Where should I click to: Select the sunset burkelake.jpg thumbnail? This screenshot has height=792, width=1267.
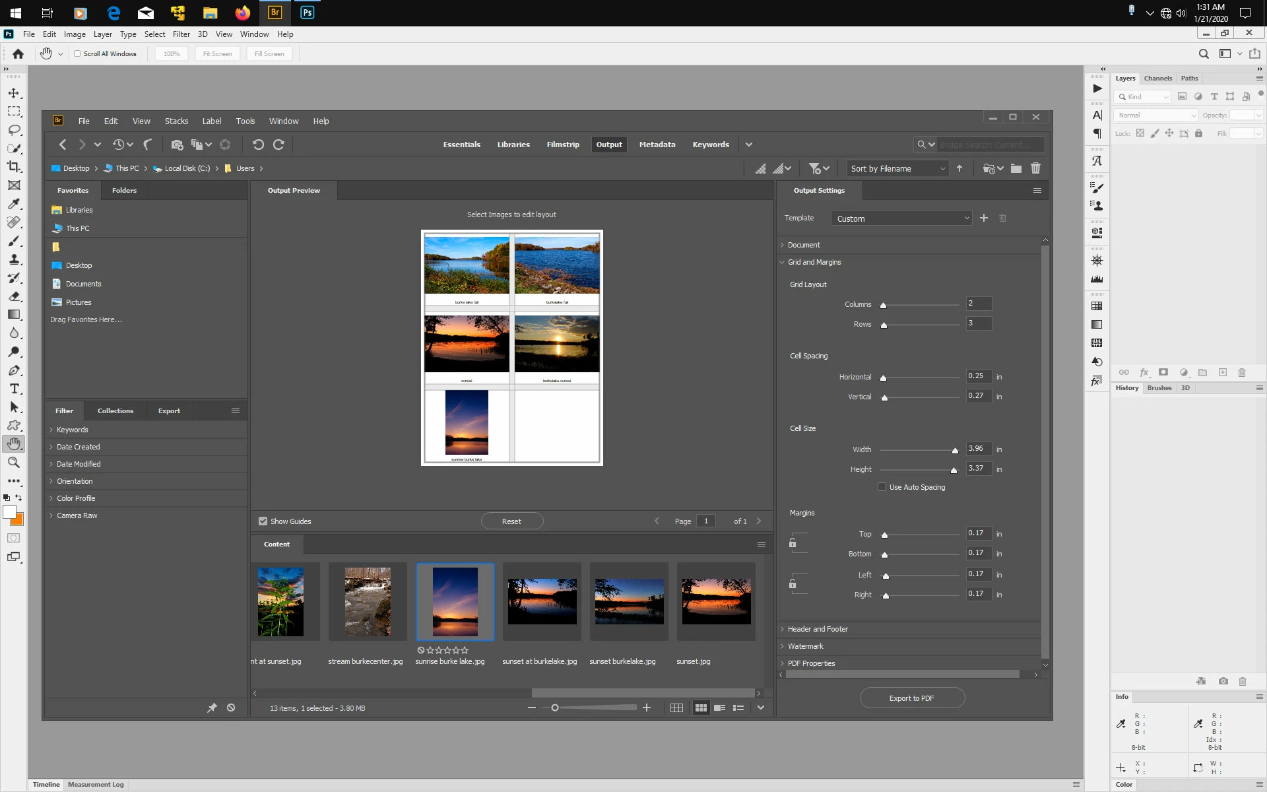coord(629,602)
